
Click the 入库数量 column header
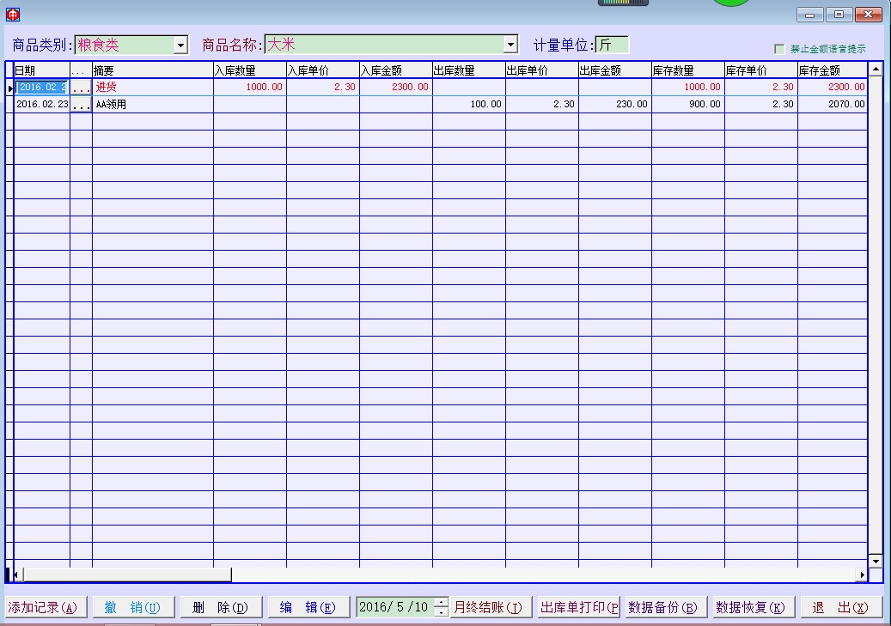[x=250, y=70]
